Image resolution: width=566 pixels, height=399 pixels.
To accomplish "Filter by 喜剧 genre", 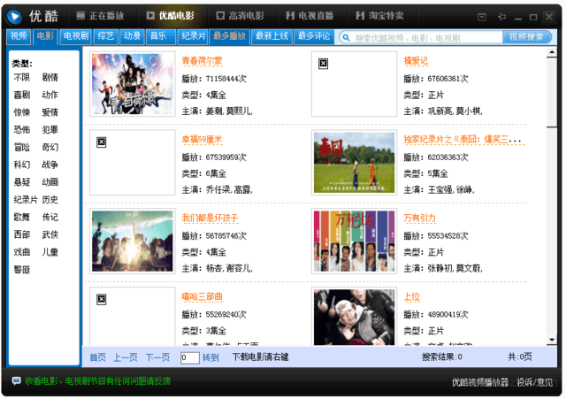I will (21, 95).
